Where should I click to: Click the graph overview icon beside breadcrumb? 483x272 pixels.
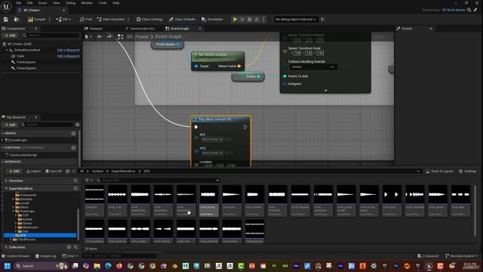pos(121,37)
